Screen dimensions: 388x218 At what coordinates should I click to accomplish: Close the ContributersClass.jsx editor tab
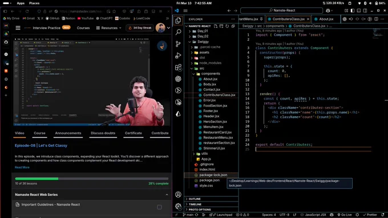[308, 19]
